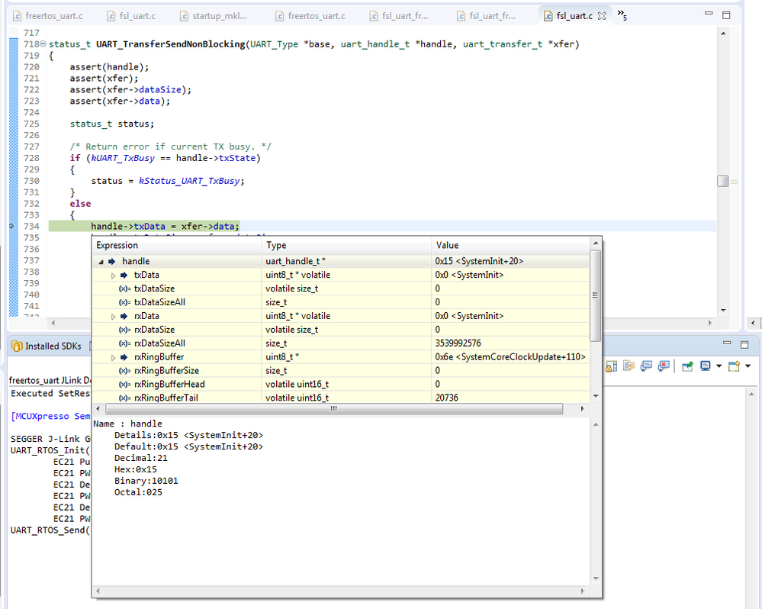Viewport: 762px width, 609px height.
Task: Expand the txData pointer node
Action: (x=114, y=275)
